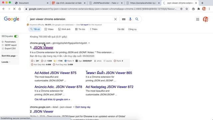
Task: Go back to the previous page
Action: 4,9
